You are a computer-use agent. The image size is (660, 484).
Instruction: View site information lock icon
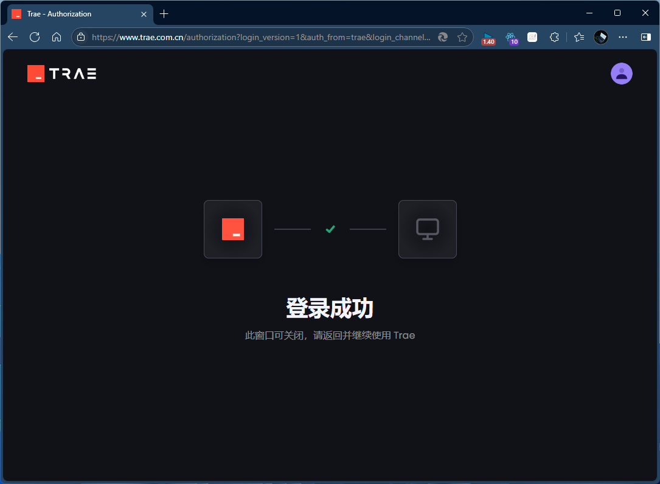(82, 37)
